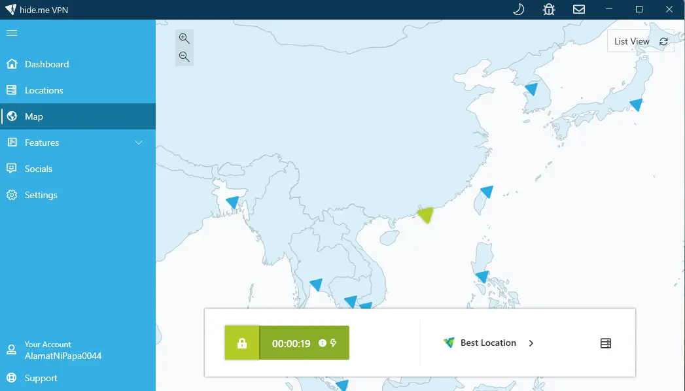Open Your Account AlamatNiPapa0044
This screenshot has height=391, width=685.
[78, 350]
